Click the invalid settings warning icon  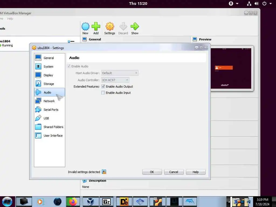[x=104, y=172]
